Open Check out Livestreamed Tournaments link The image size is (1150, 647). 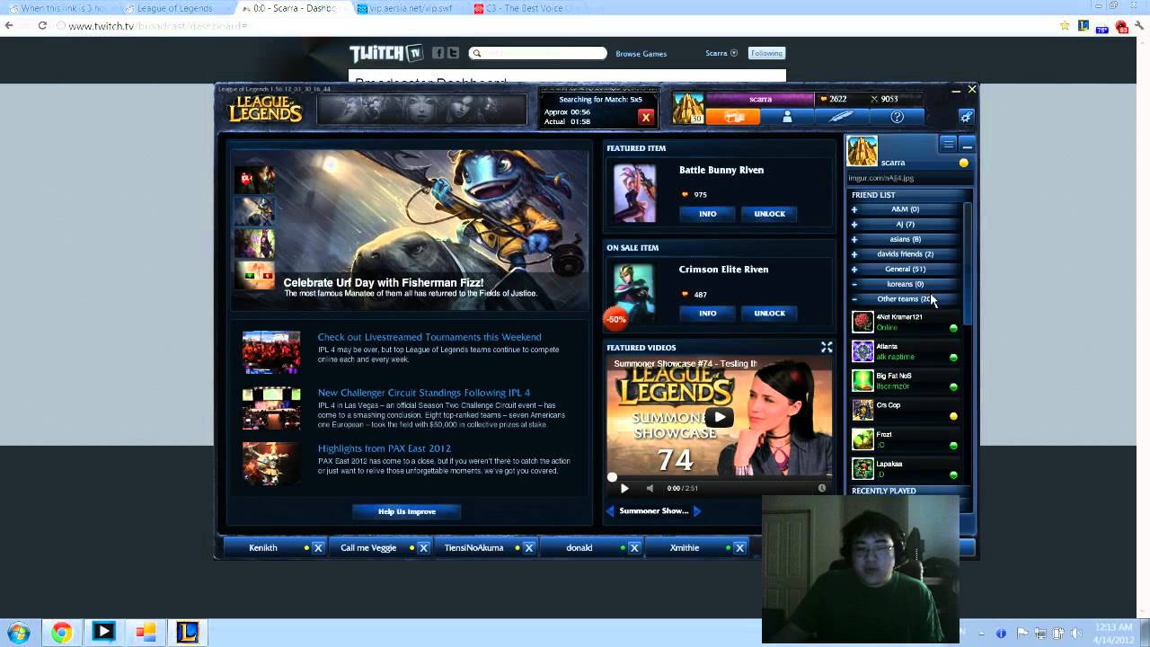(x=429, y=337)
